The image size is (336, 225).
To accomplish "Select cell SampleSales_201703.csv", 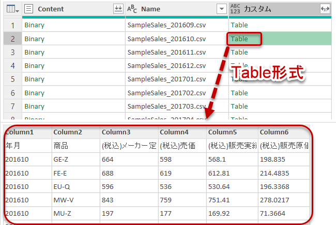I will (x=177, y=106).
